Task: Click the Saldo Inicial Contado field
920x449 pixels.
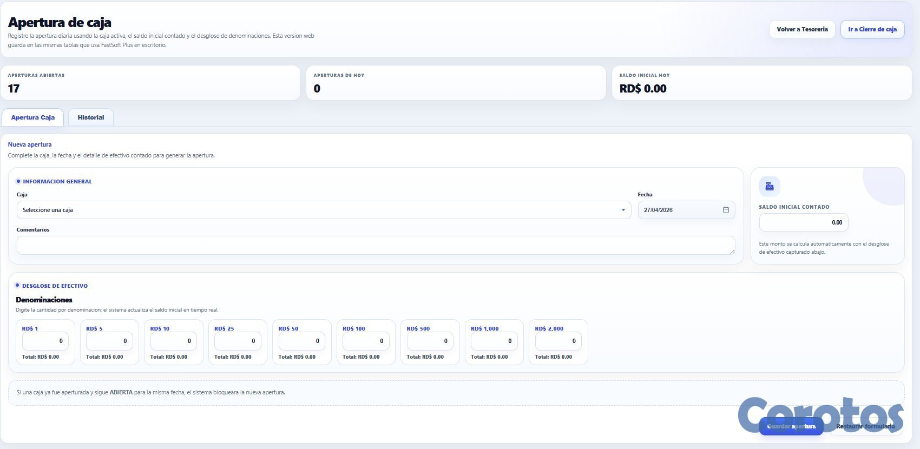Action: (804, 222)
